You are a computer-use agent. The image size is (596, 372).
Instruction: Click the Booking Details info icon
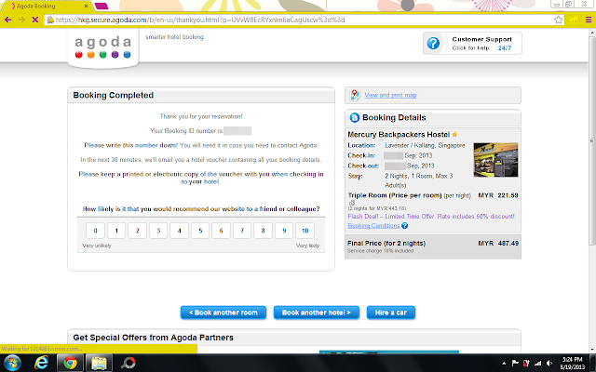click(x=354, y=118)
